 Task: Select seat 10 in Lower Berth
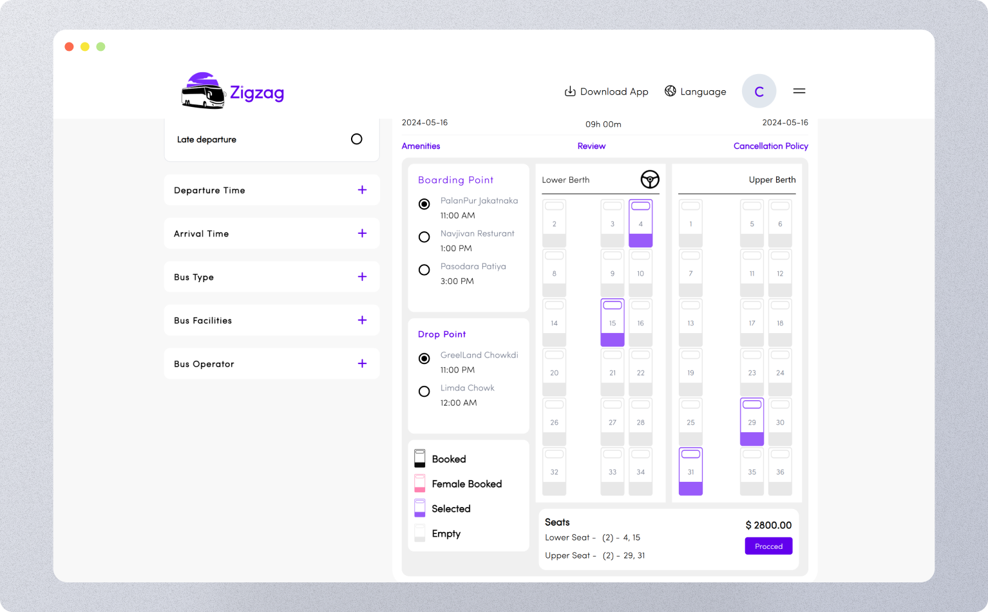640,273
